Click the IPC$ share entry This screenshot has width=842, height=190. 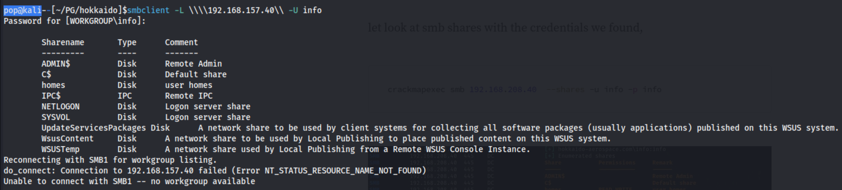pyautogui.click(x=51, y=96)
